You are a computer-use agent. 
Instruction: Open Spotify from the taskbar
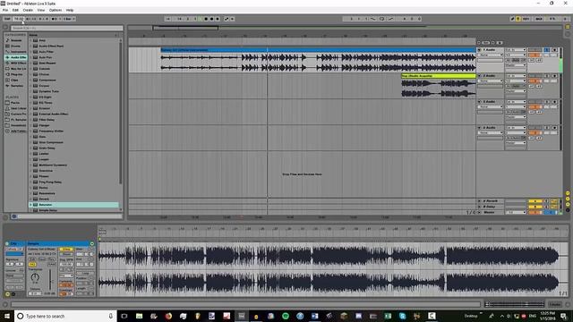(286, 316)
